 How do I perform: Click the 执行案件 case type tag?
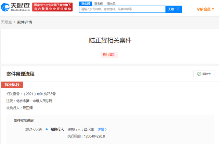point(109,55)
